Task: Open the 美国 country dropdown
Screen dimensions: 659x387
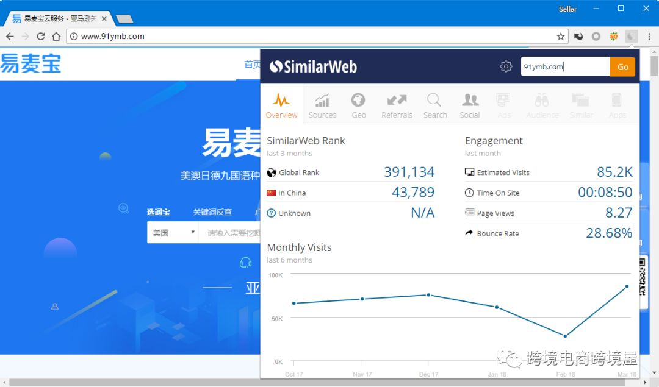Action: (173, 233)
